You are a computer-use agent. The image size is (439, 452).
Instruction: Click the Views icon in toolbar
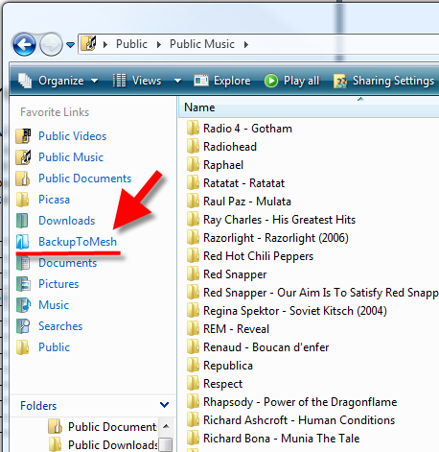[119, 81]
